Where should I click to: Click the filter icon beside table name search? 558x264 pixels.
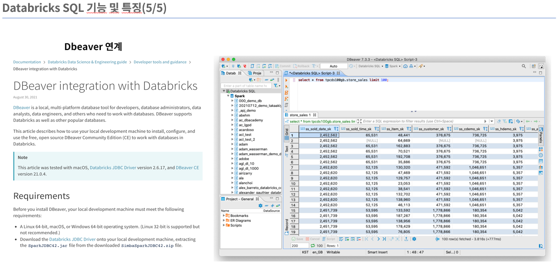(275, 86)
